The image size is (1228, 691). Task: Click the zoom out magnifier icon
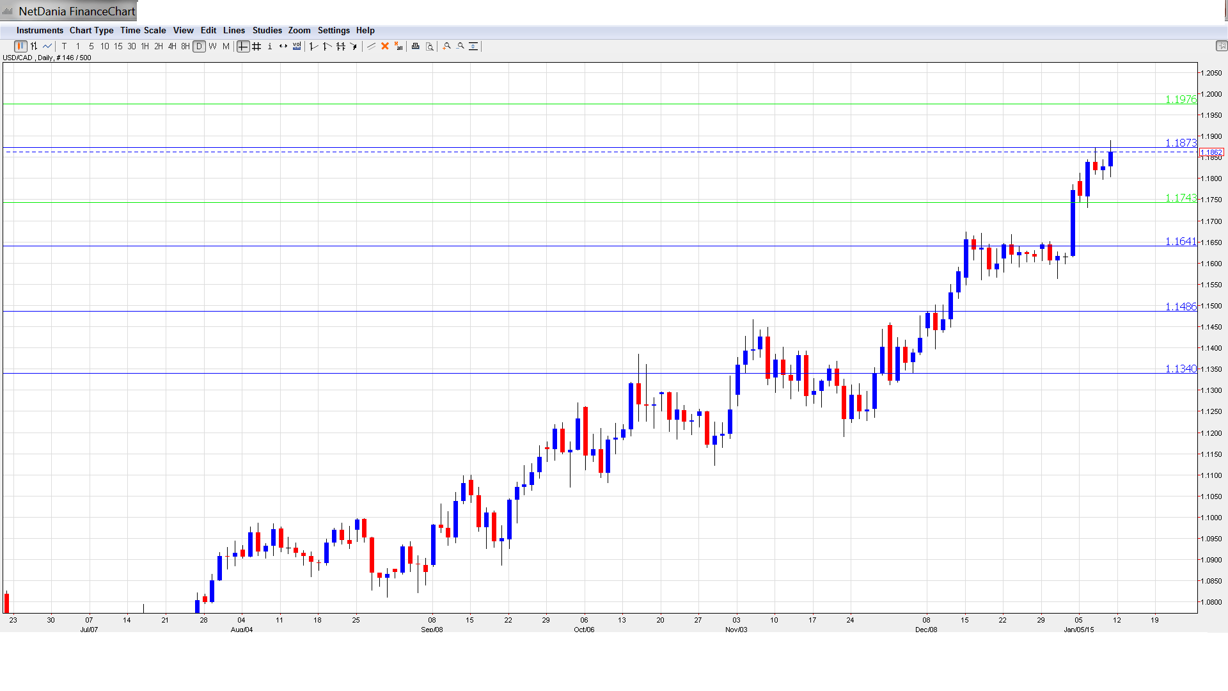[x=460, y=46]
